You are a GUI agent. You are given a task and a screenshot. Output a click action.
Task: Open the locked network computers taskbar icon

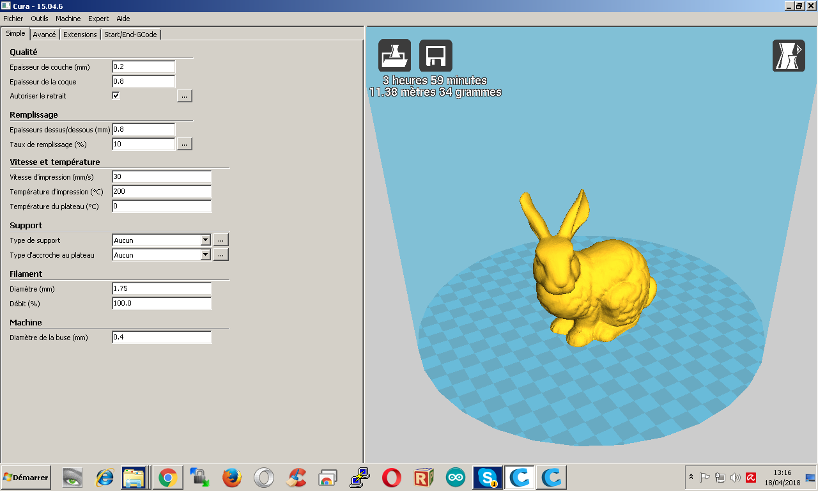(x=199, y=478)
